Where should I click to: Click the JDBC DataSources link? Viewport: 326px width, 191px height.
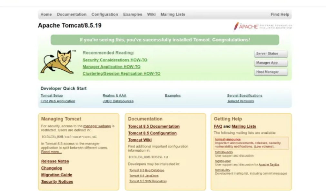pos(118,101)
